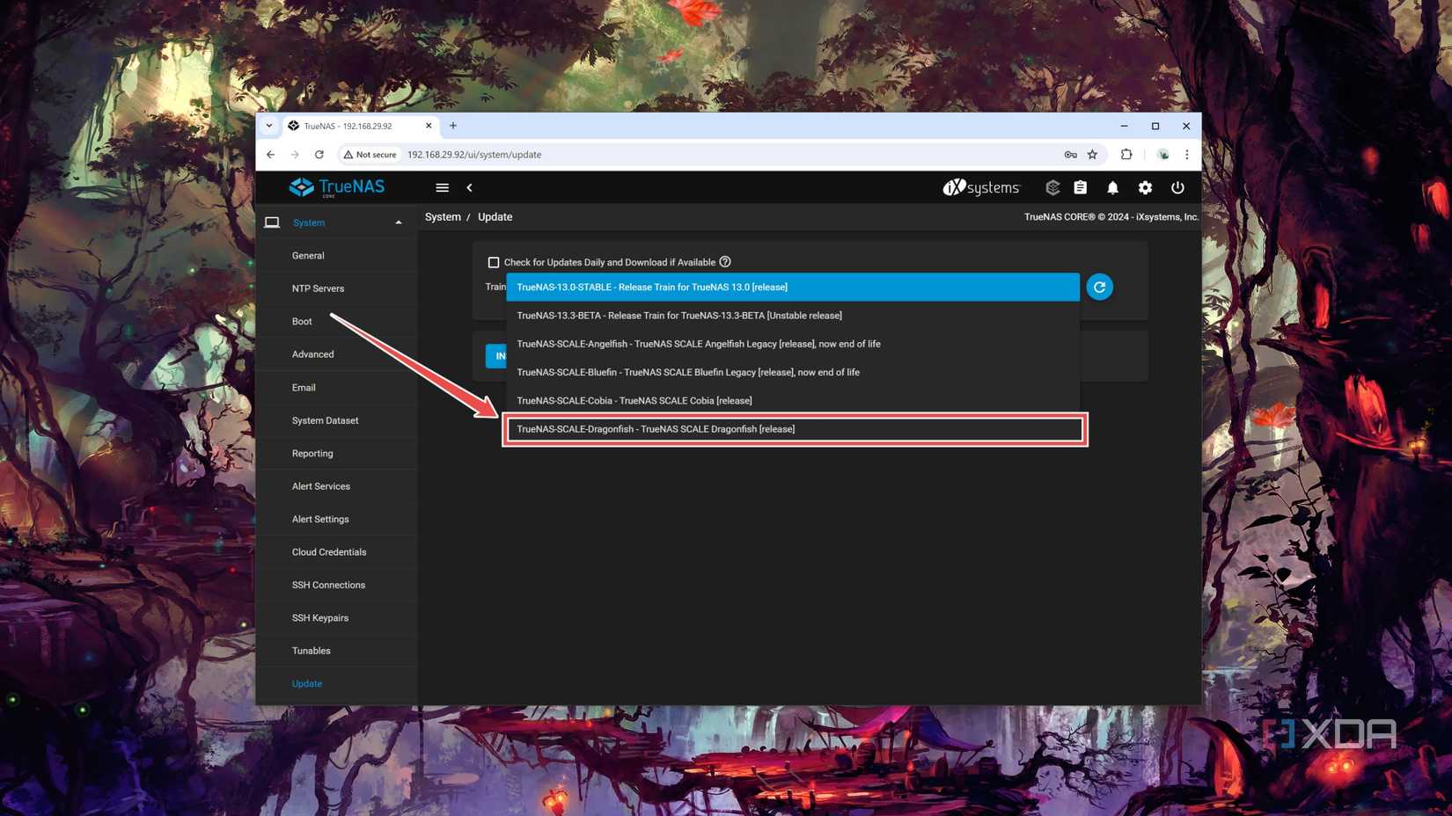Open the alerts bell notification icon

pyautogui.click(x=1112, y=187)
